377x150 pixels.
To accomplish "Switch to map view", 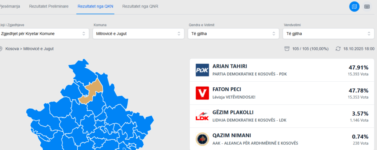I will pos(354,7).
